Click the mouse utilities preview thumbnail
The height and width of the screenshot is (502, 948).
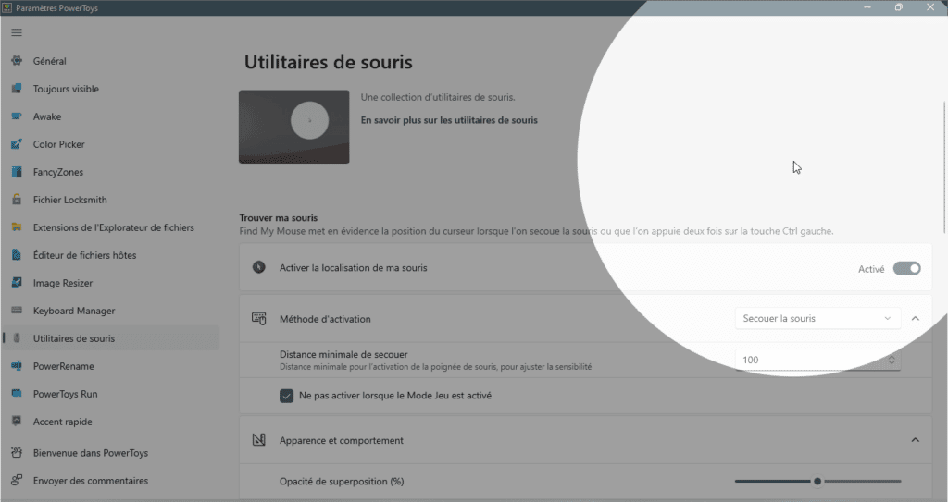[x=293, y=127]
